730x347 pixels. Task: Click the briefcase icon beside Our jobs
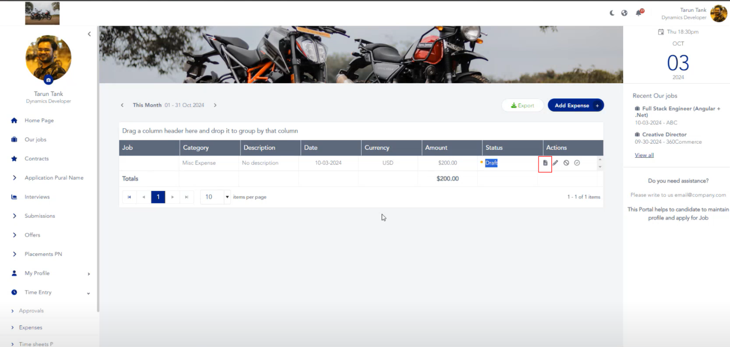click(x=14, y=139)
